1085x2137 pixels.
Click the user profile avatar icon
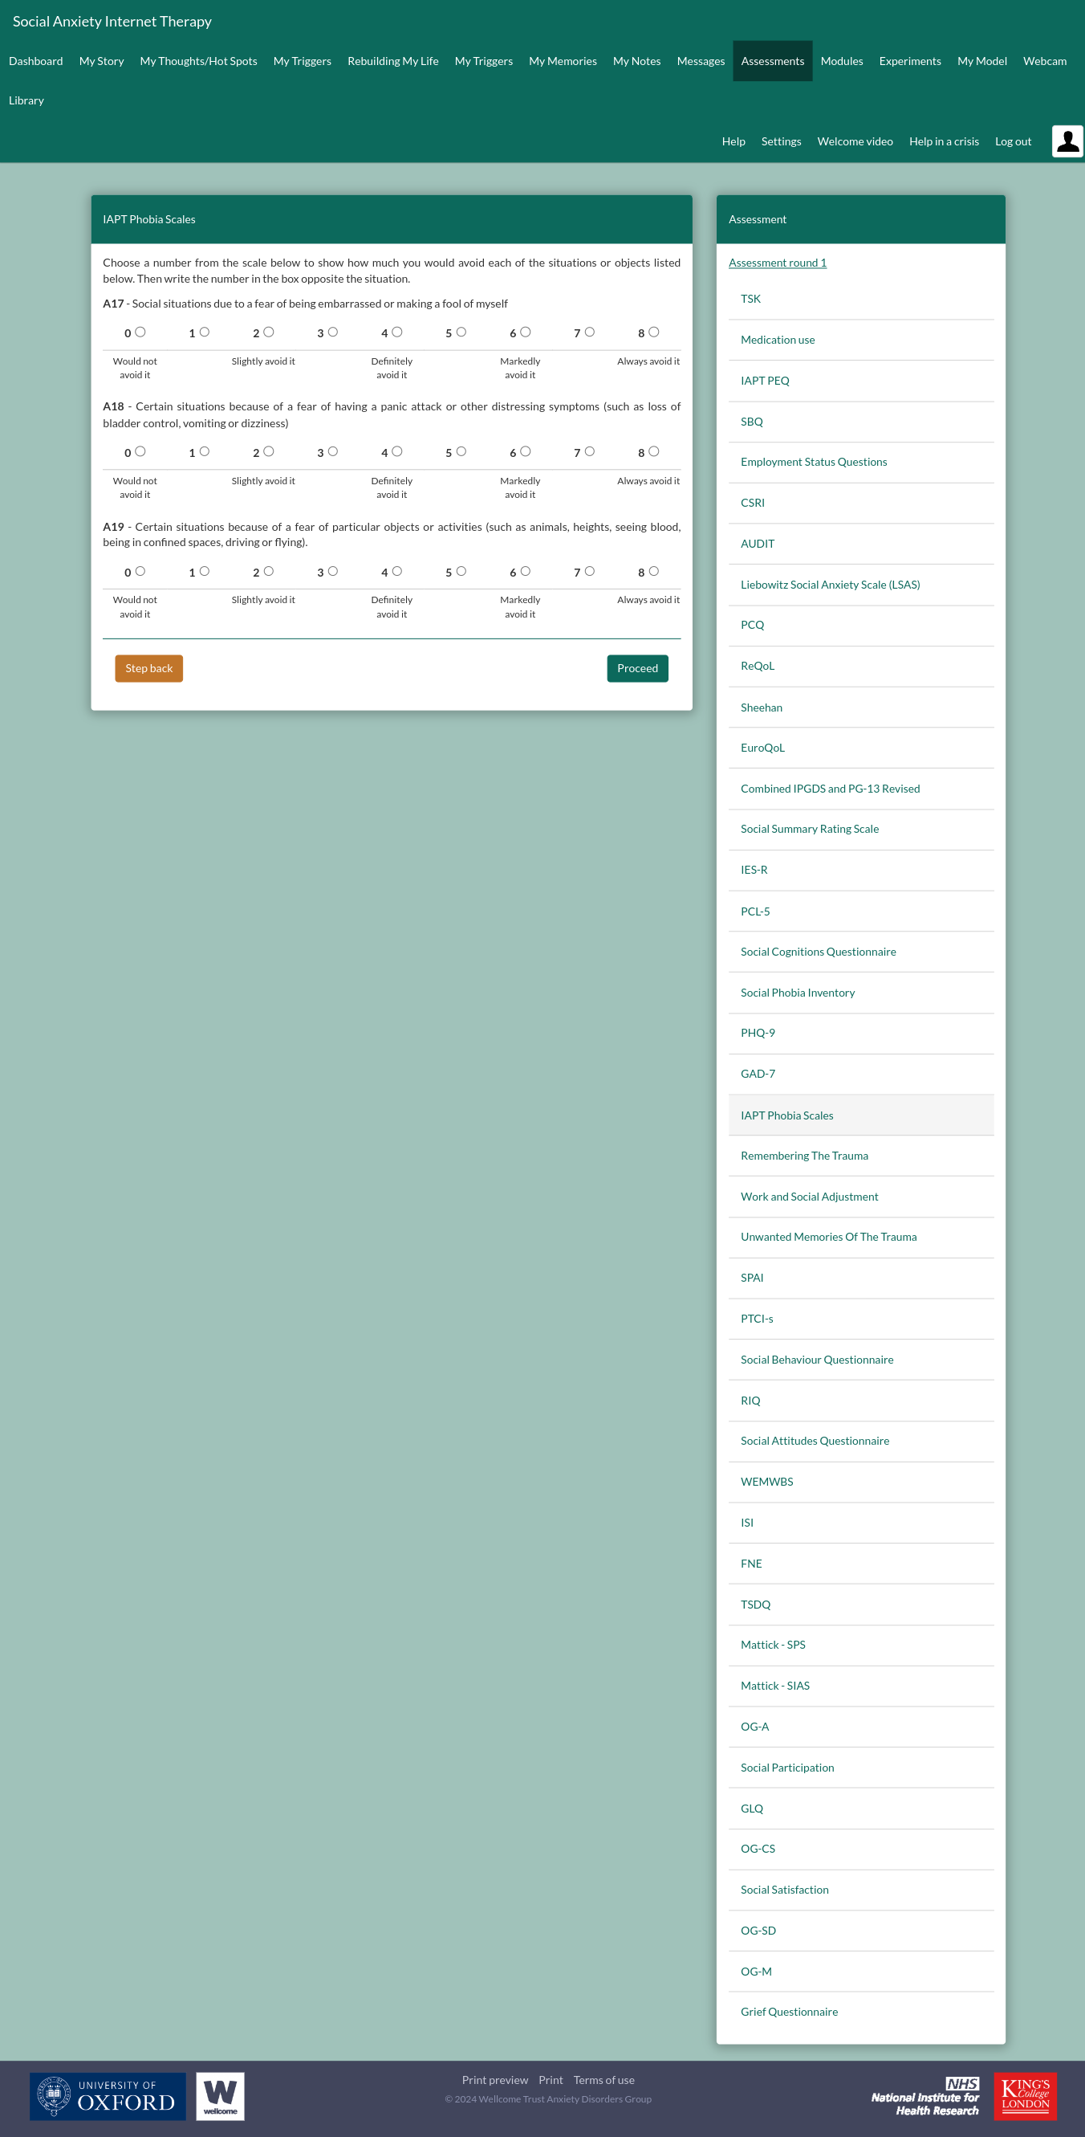coord(1067,141)
